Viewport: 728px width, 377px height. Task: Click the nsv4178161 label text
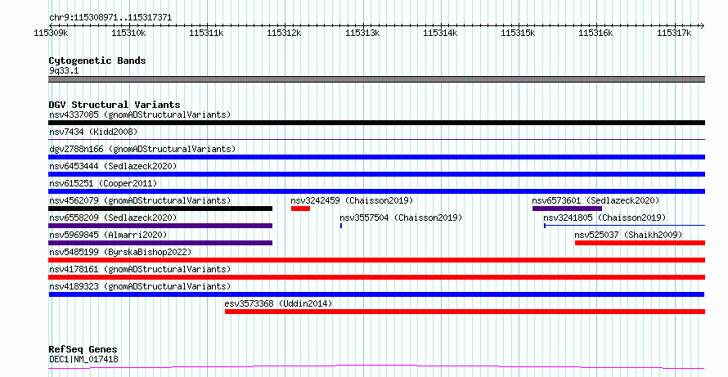coord(140,269)
